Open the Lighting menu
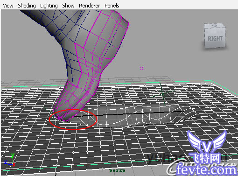 (x=49, y=6)
